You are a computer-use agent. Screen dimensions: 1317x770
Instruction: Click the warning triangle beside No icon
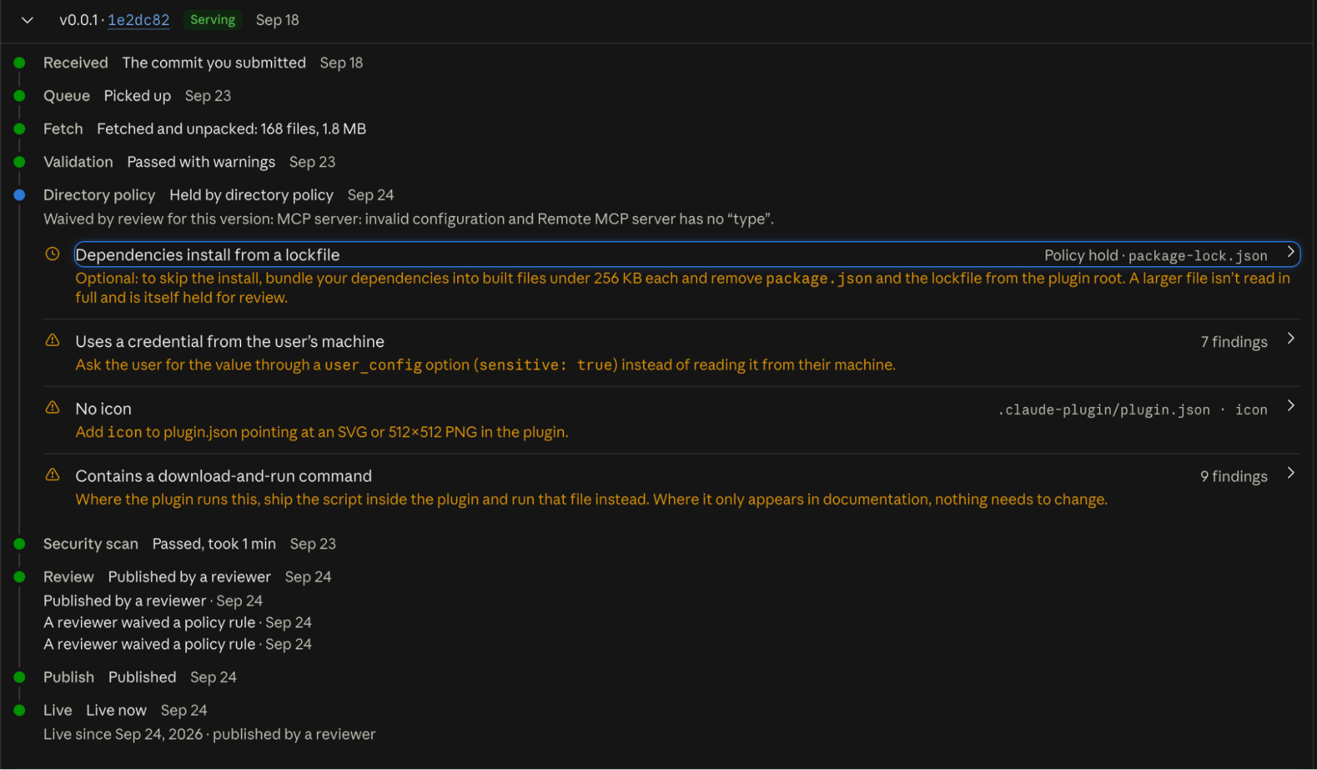pos(53,408)
